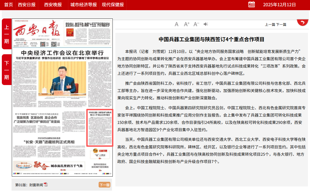Click the red back arrow icon
This screenshot has width=310, height=193.
tap(302, 23)
